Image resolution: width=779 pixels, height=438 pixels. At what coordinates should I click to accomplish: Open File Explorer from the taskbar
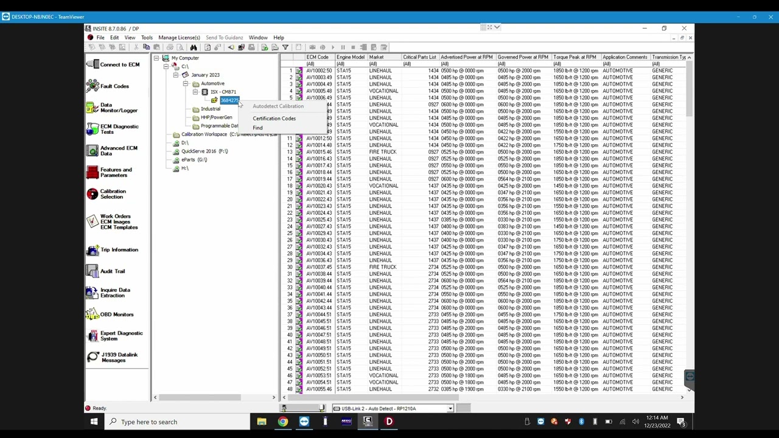[262, 422]
